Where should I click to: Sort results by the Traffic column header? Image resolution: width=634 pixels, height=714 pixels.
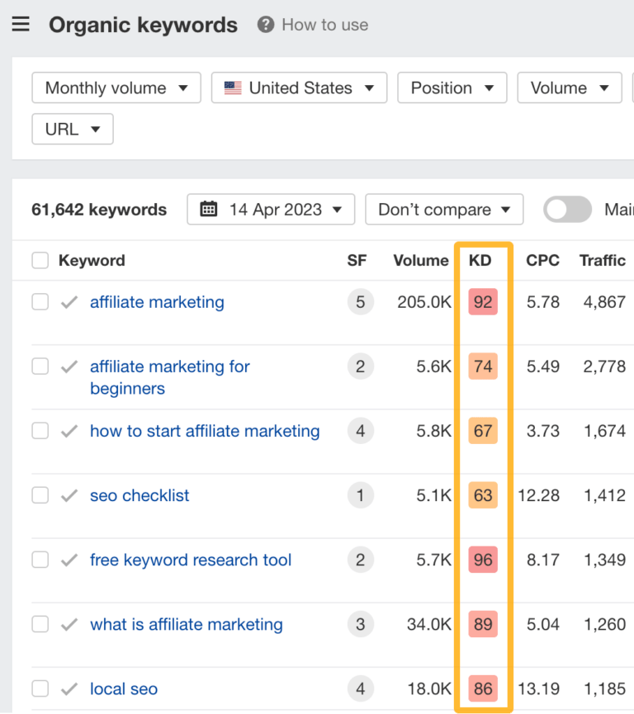click(602, 260)
